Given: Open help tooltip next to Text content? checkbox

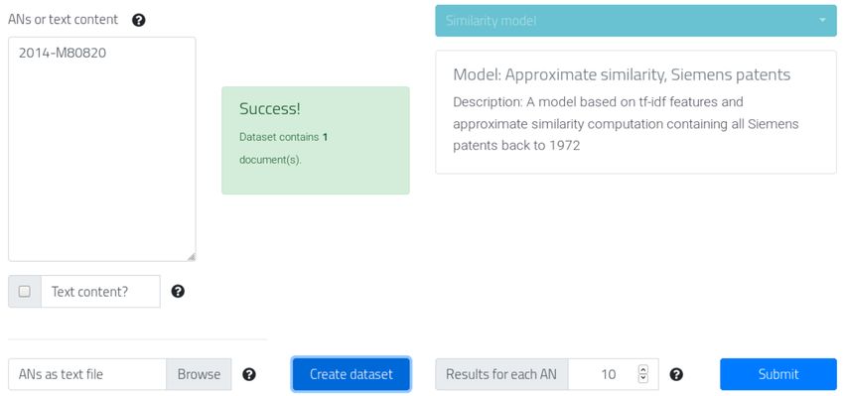Looking at the screenshot, I should coord(178,291).
